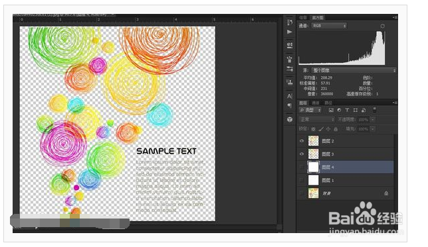428x247 pixels.
Task: Switch to the Info tab beside histogram
Action: (303, 17)
